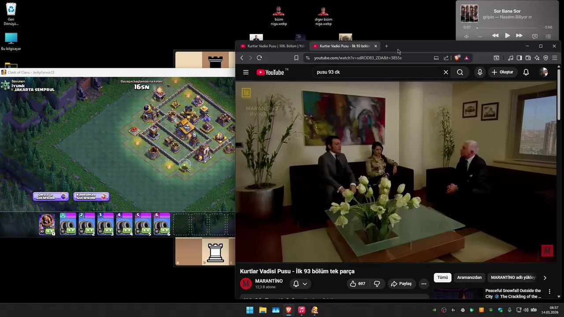This screenshot has height=317, width=564.
Task: Open the browser sidebar panel toggle
Action: click(519, 58)
